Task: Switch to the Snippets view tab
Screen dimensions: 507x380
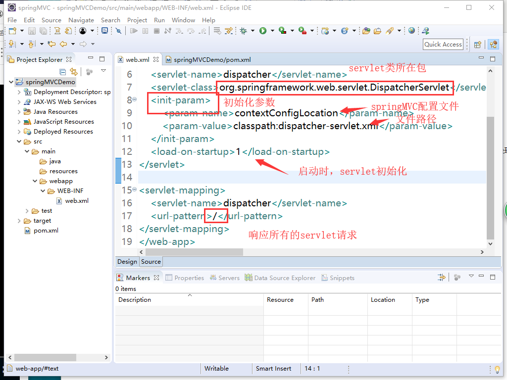Action: [x=338, y=278]
